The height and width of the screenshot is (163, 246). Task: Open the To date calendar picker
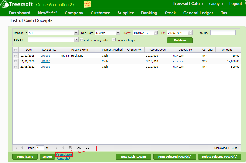click(x=190, y=33)
